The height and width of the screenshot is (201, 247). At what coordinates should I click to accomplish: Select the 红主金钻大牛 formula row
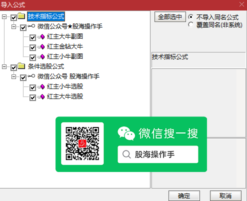click(65, 46)
